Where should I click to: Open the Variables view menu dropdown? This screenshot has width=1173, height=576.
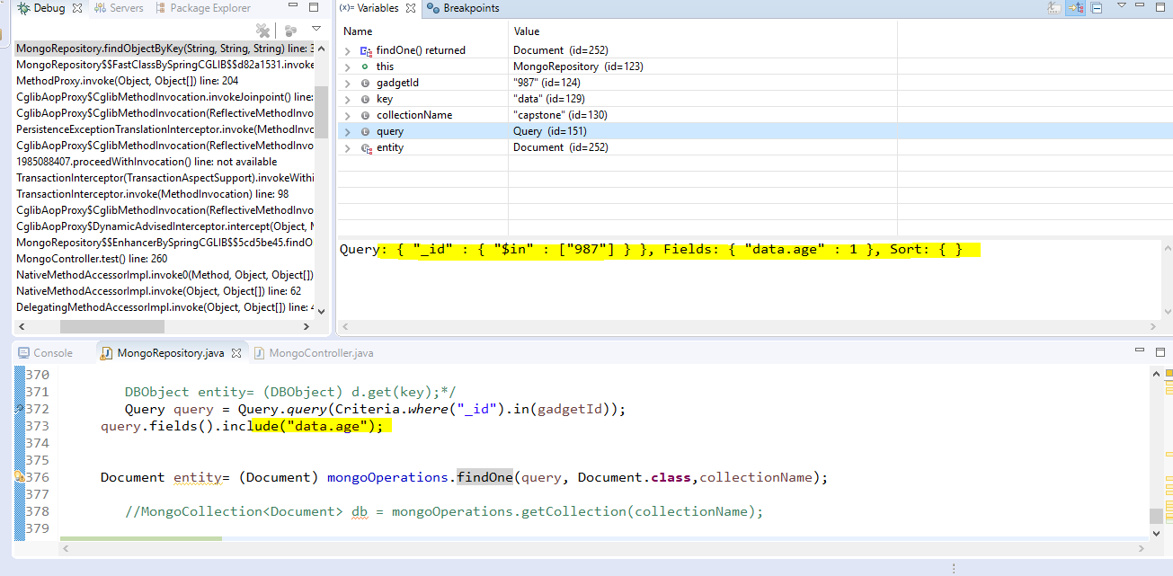1121,6
